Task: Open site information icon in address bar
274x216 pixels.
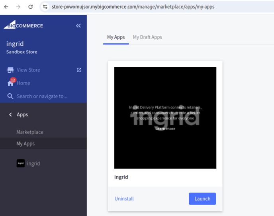Action: coord(45,7)
